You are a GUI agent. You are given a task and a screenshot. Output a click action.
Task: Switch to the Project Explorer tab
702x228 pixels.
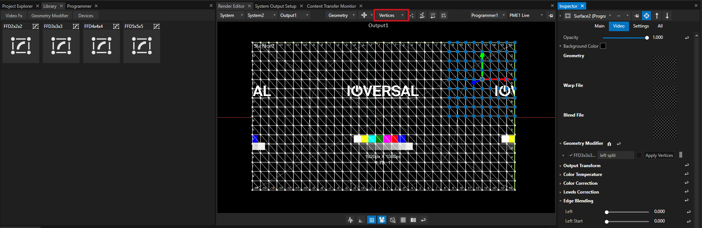(x=17, y=6)
